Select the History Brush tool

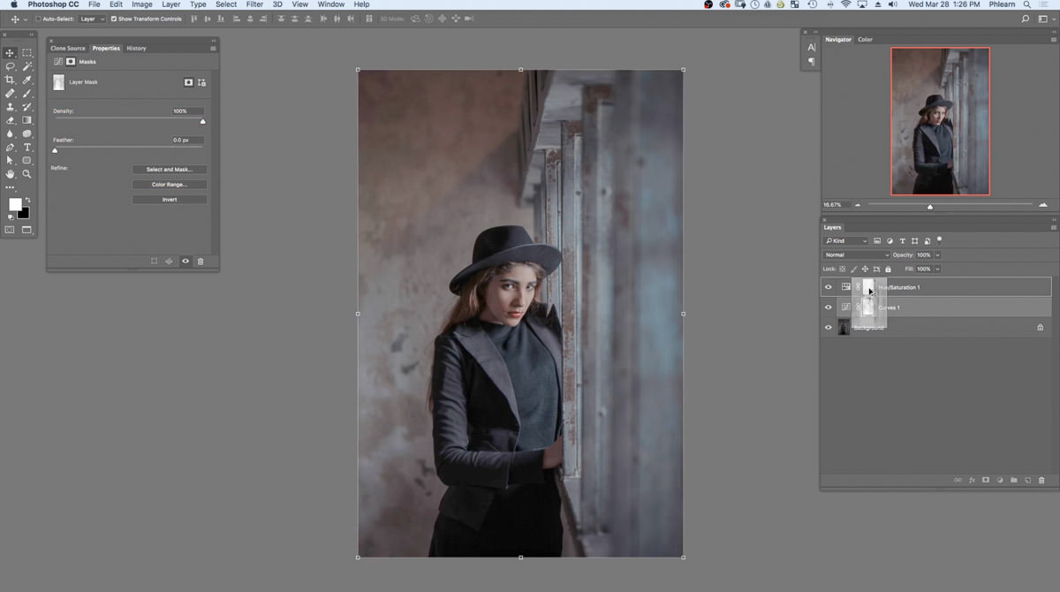[x=26, y=107]
